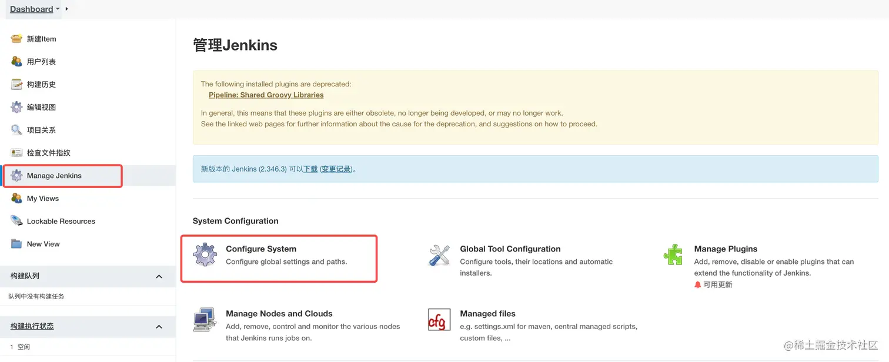889x362 pixels.
Task: Click the Lockable Resources drive icon
Action: click(x=16, y=221)
